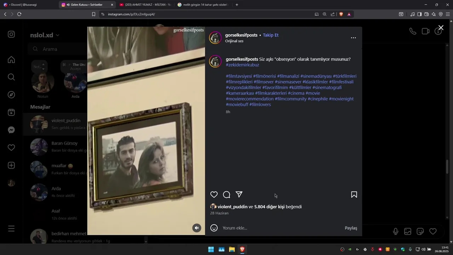Go to Instagram Home in the sidebar
This screenshot has width=453, height=255.
tap(11, 59)
